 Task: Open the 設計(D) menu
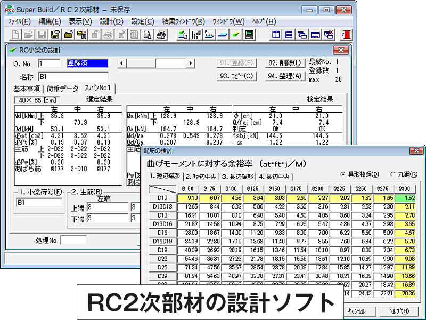(x=111, y=21)
